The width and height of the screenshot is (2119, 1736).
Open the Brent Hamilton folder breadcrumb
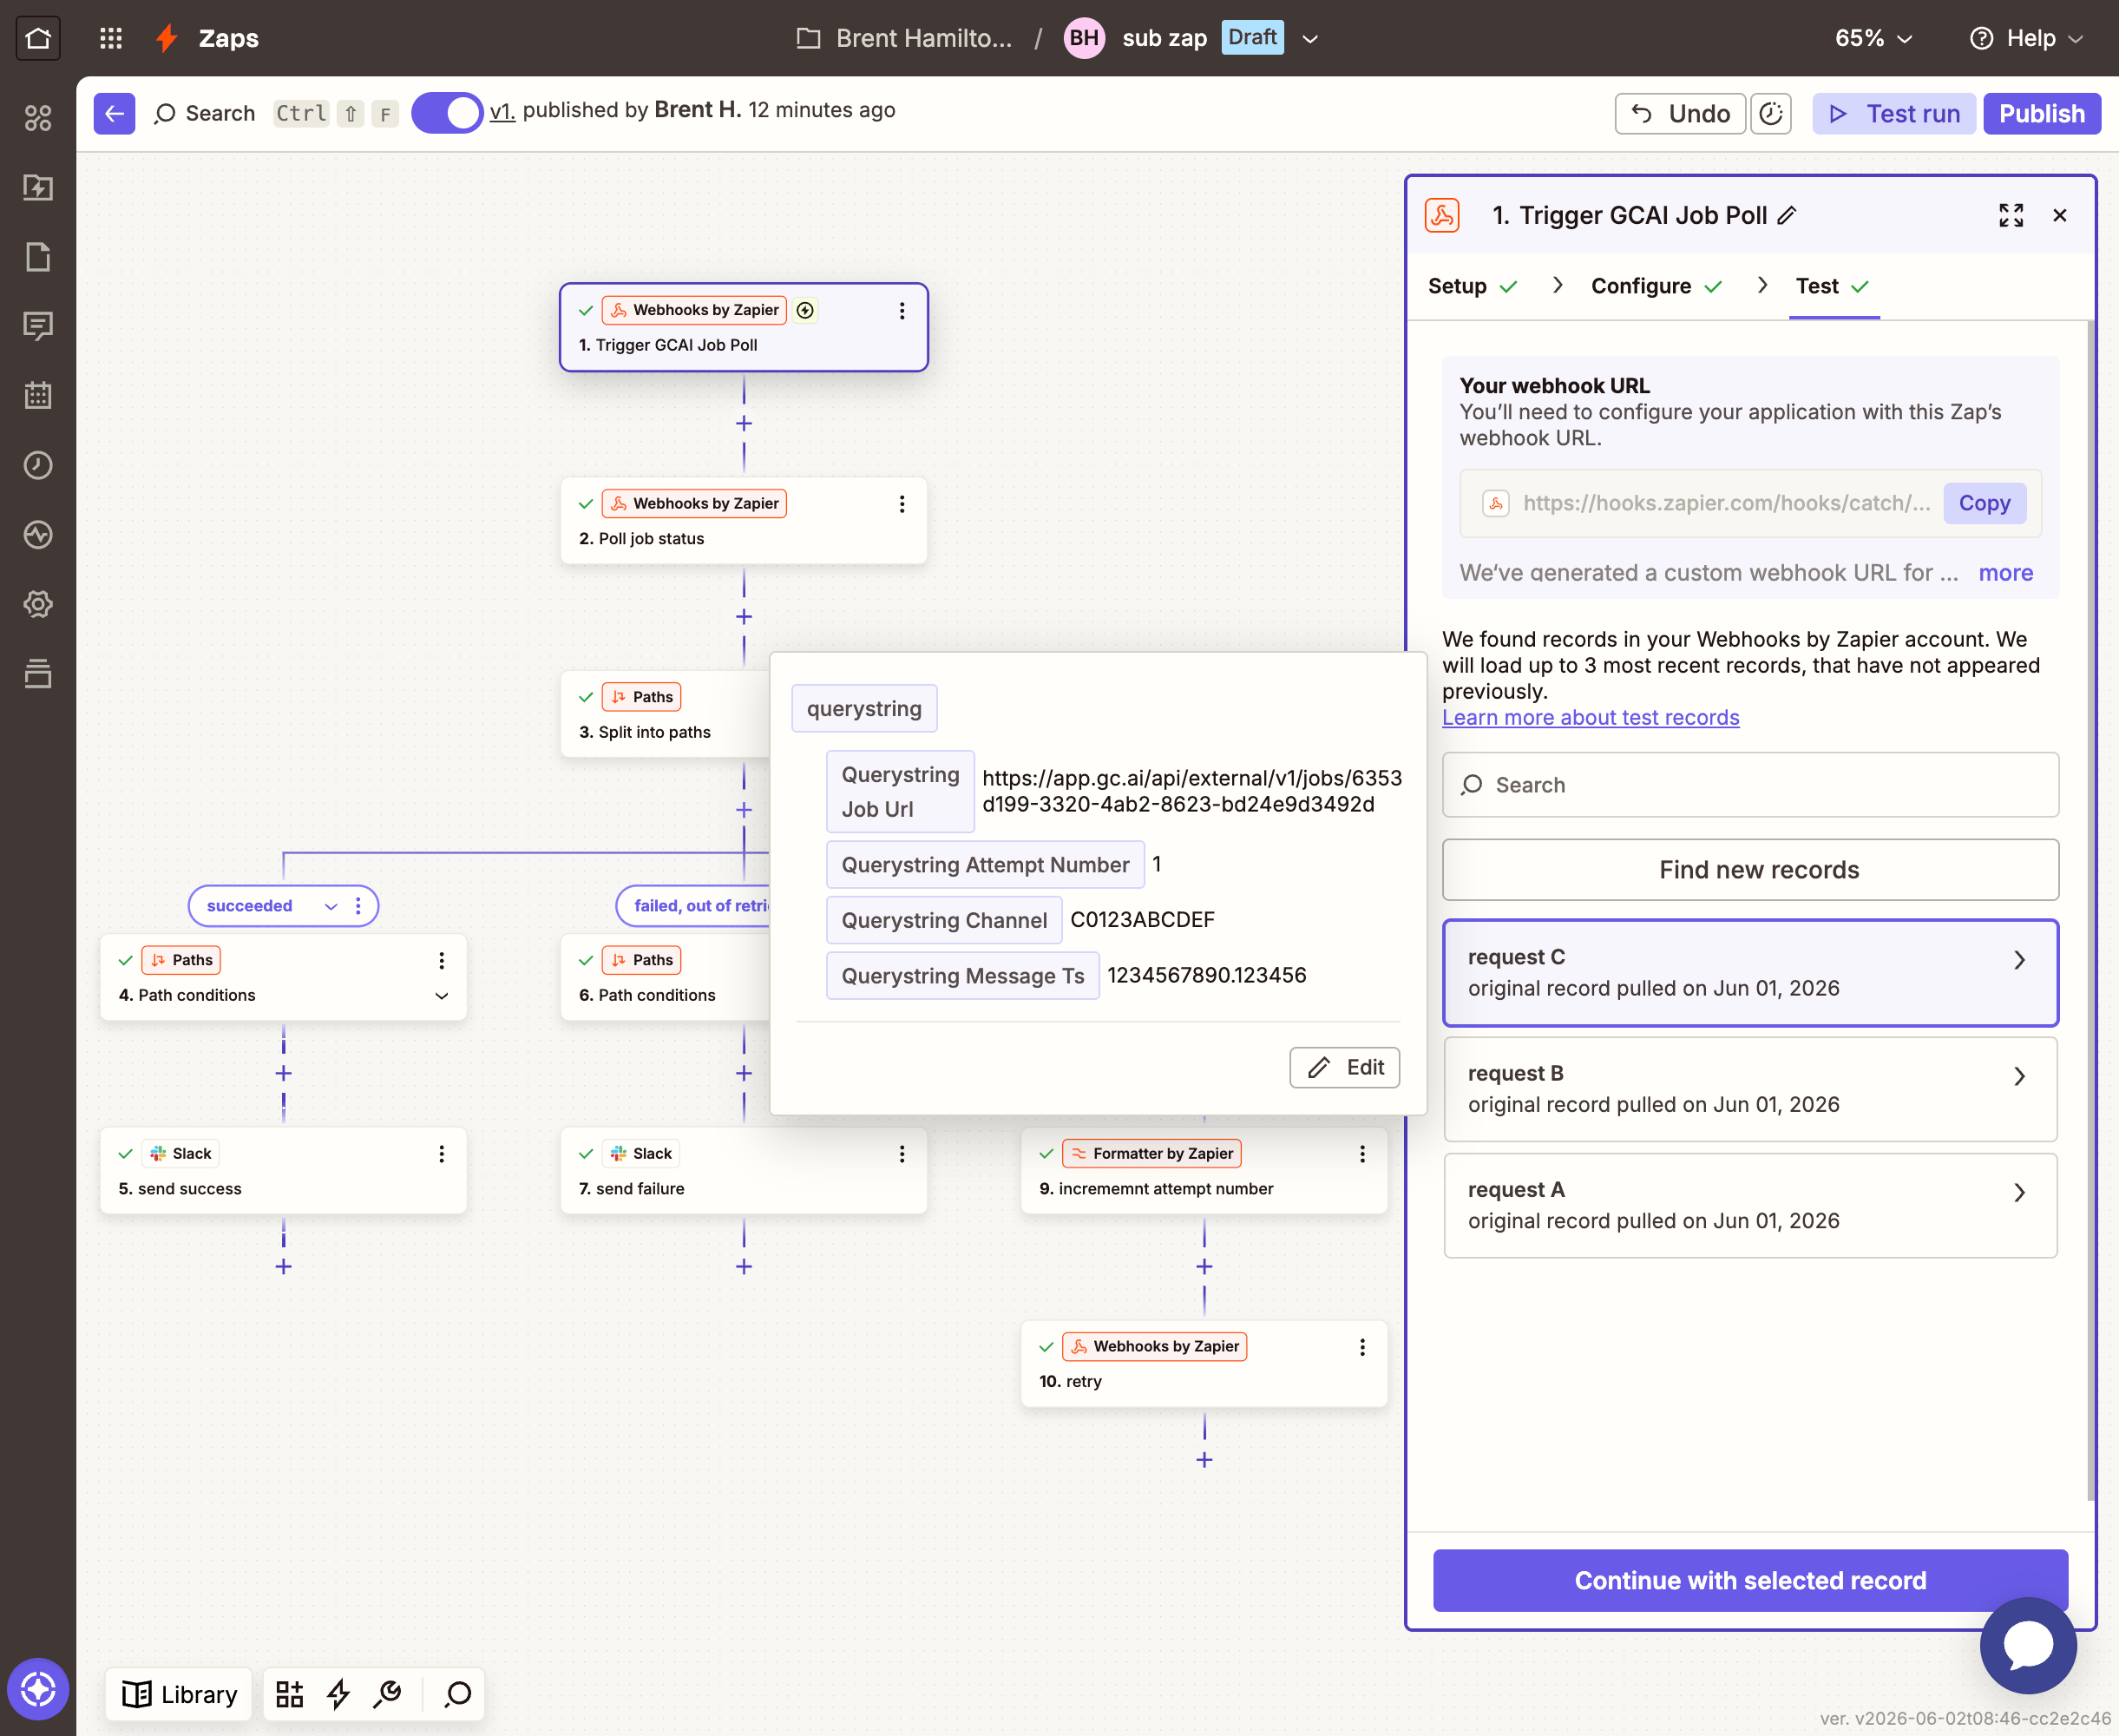point(904,38)
